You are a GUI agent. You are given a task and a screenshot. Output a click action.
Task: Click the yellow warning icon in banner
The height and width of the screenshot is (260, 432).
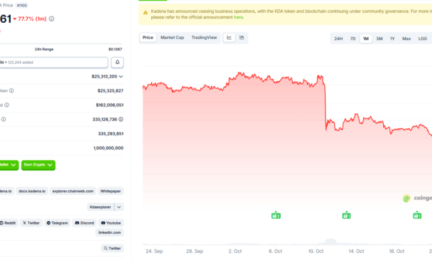pos(145,12)
